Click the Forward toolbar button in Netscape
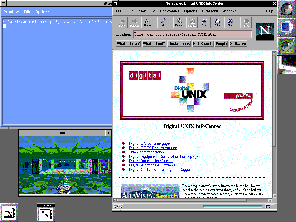The width and height of the screenshot is (296, 222). [134, 23]
